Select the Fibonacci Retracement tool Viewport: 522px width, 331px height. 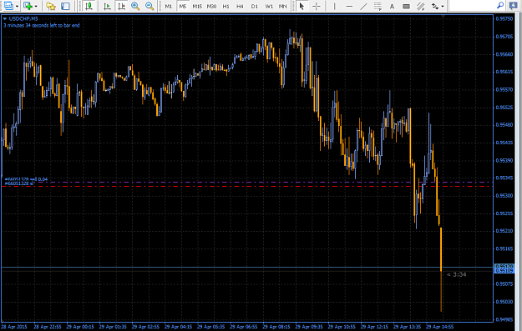tap(378, 6)
